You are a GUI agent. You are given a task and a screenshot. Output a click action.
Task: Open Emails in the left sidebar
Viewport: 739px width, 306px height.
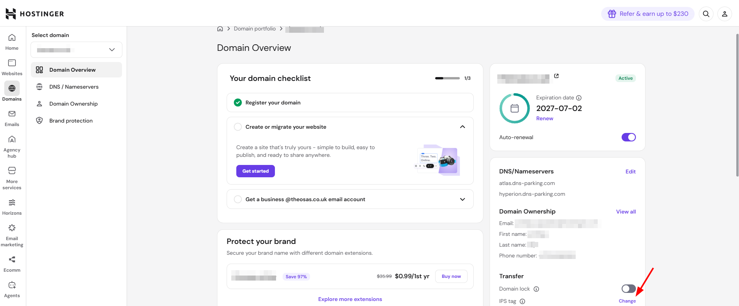tap(12, 118)
